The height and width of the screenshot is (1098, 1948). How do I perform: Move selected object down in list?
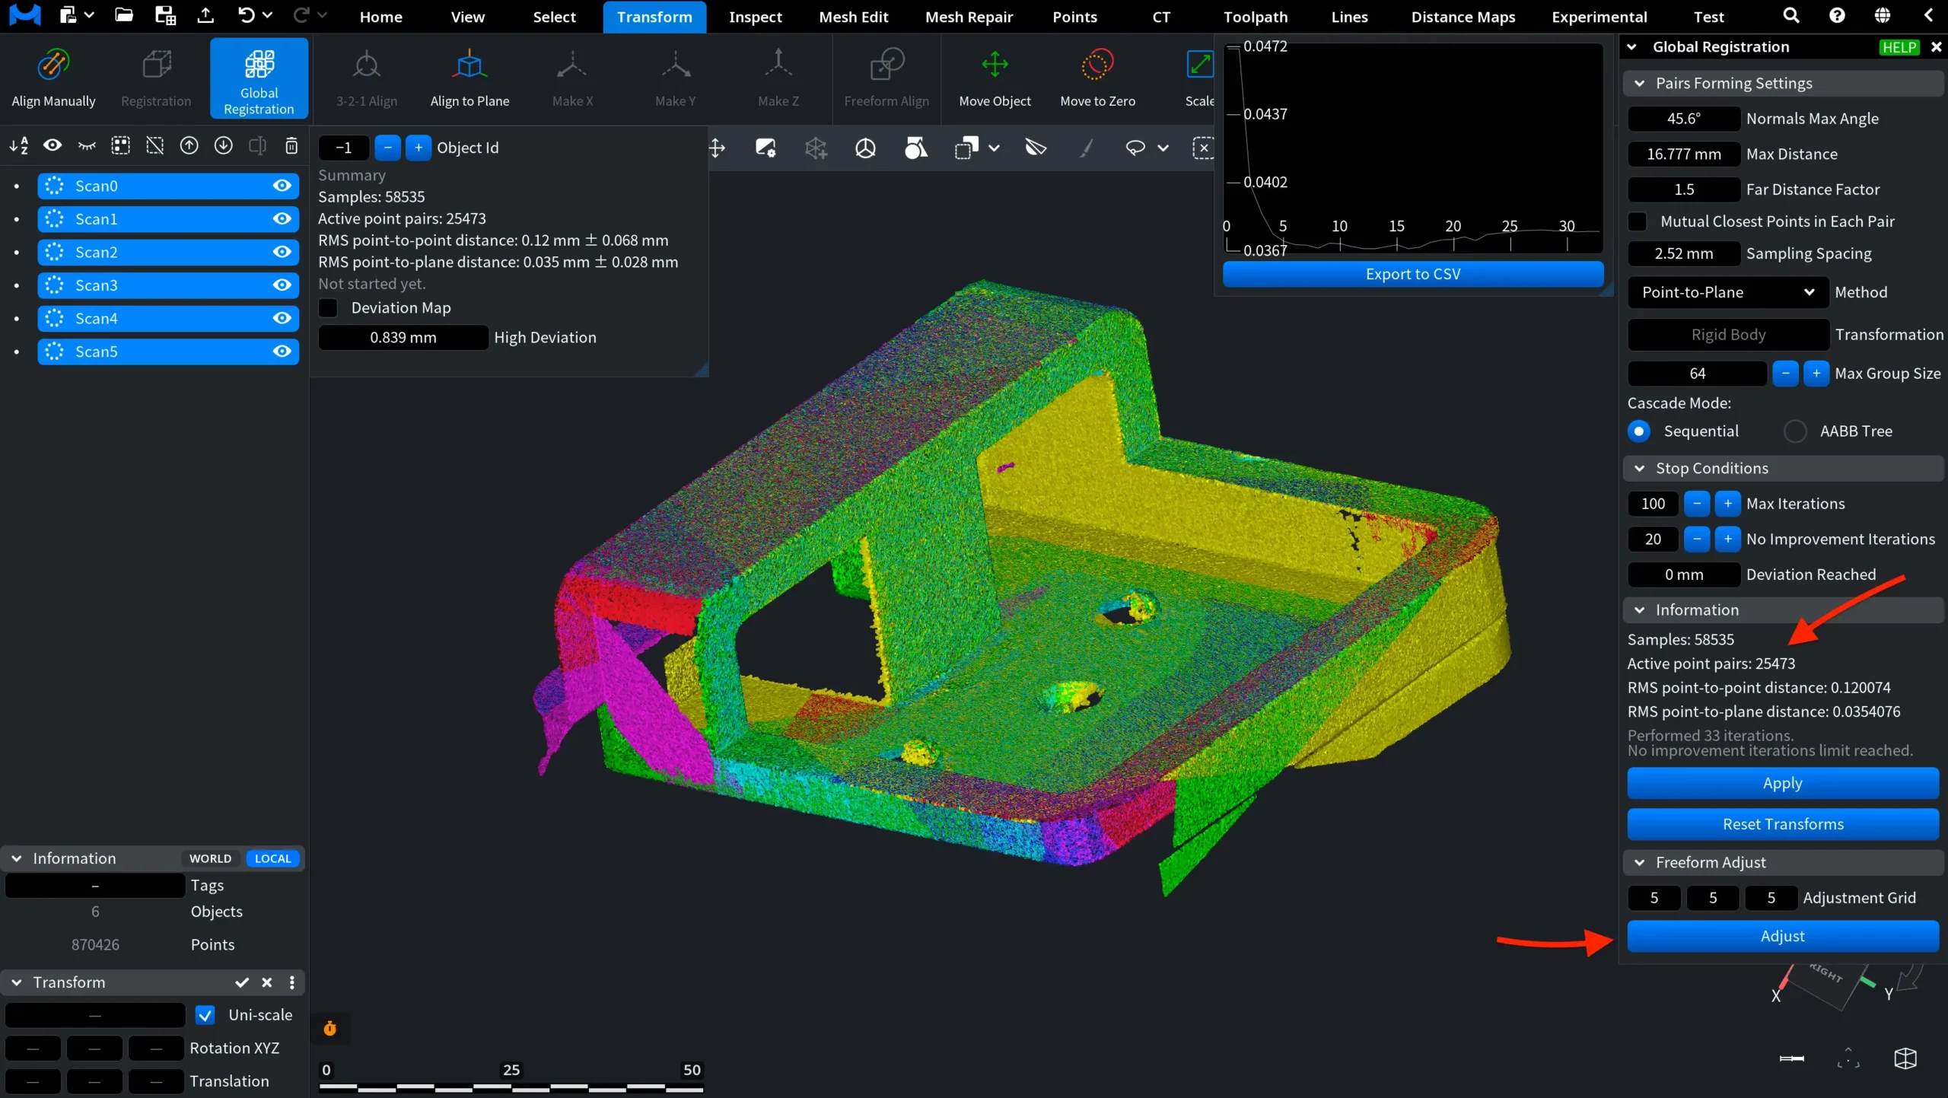click(223, 145)
